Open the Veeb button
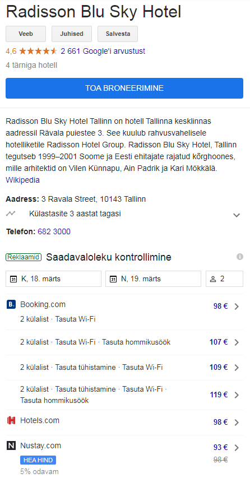This screenshot has width=250, height=478. click(x=26, y=34)
